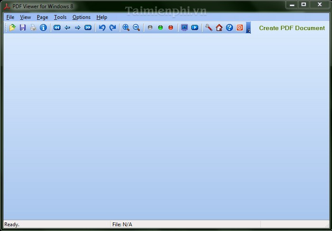Click the Create PDF Document link
332x231 pixels.
[292, 28]
